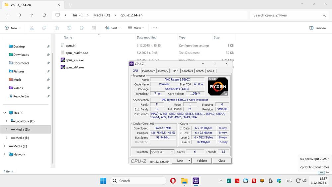Image resolution: width=332 pixels, height=187 pixels.
Task: Open the New dropdown menu
Action: [13, 28]
